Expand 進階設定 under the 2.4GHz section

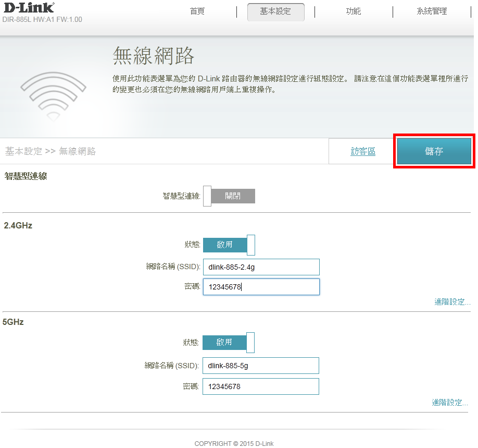point(452,302)
